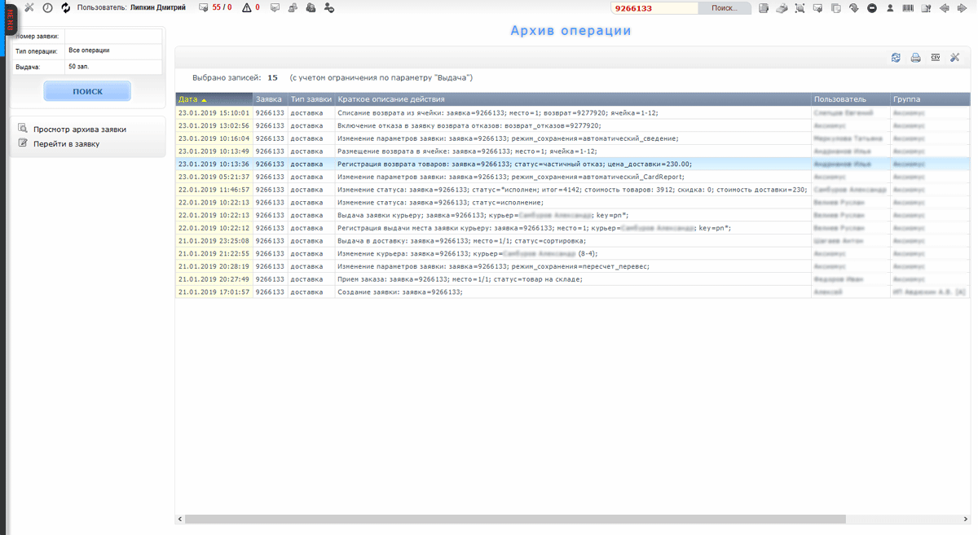This screenshot has height=535, width=978.
Task: Click the clock icon in top toolbar
Action: pyautogui.click(x=47, y=8)
